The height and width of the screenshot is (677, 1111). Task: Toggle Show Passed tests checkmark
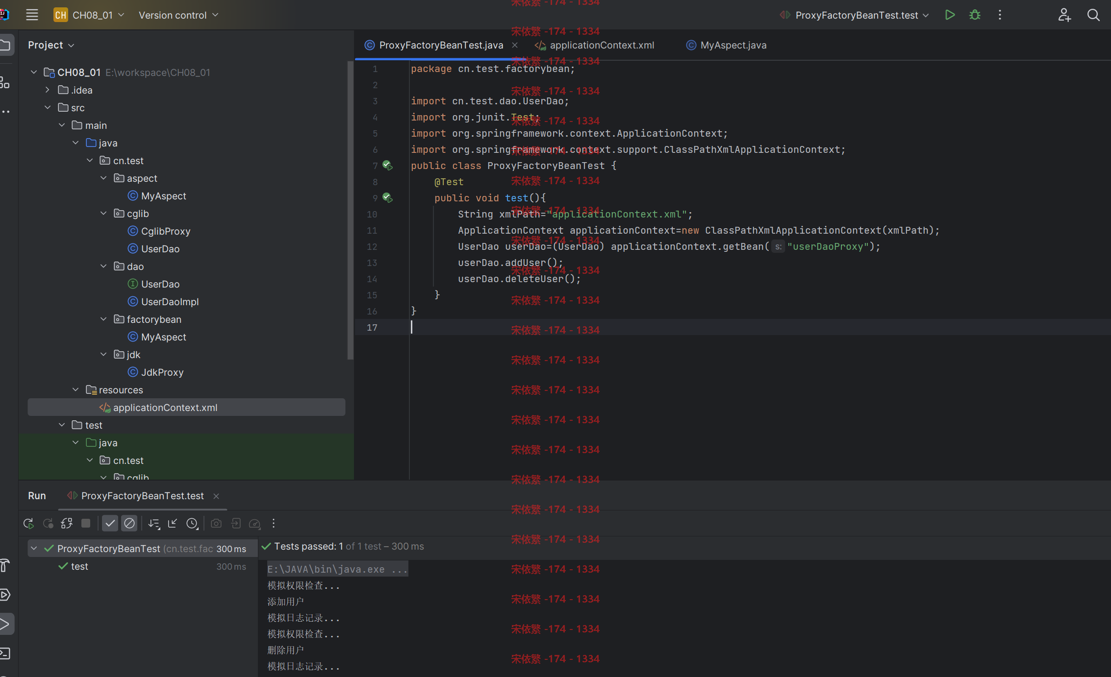coord(110,523)
